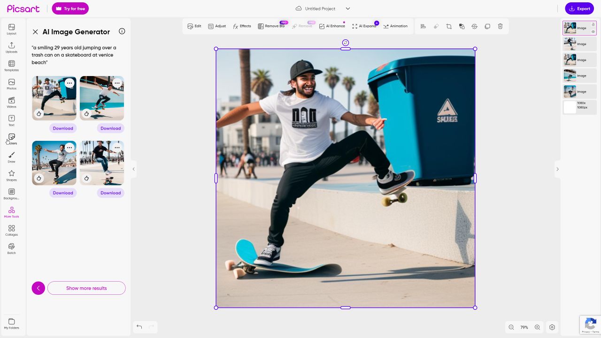Like the first generated image
The width and height of the screenshot is (601, 338).
click(39, 114)
